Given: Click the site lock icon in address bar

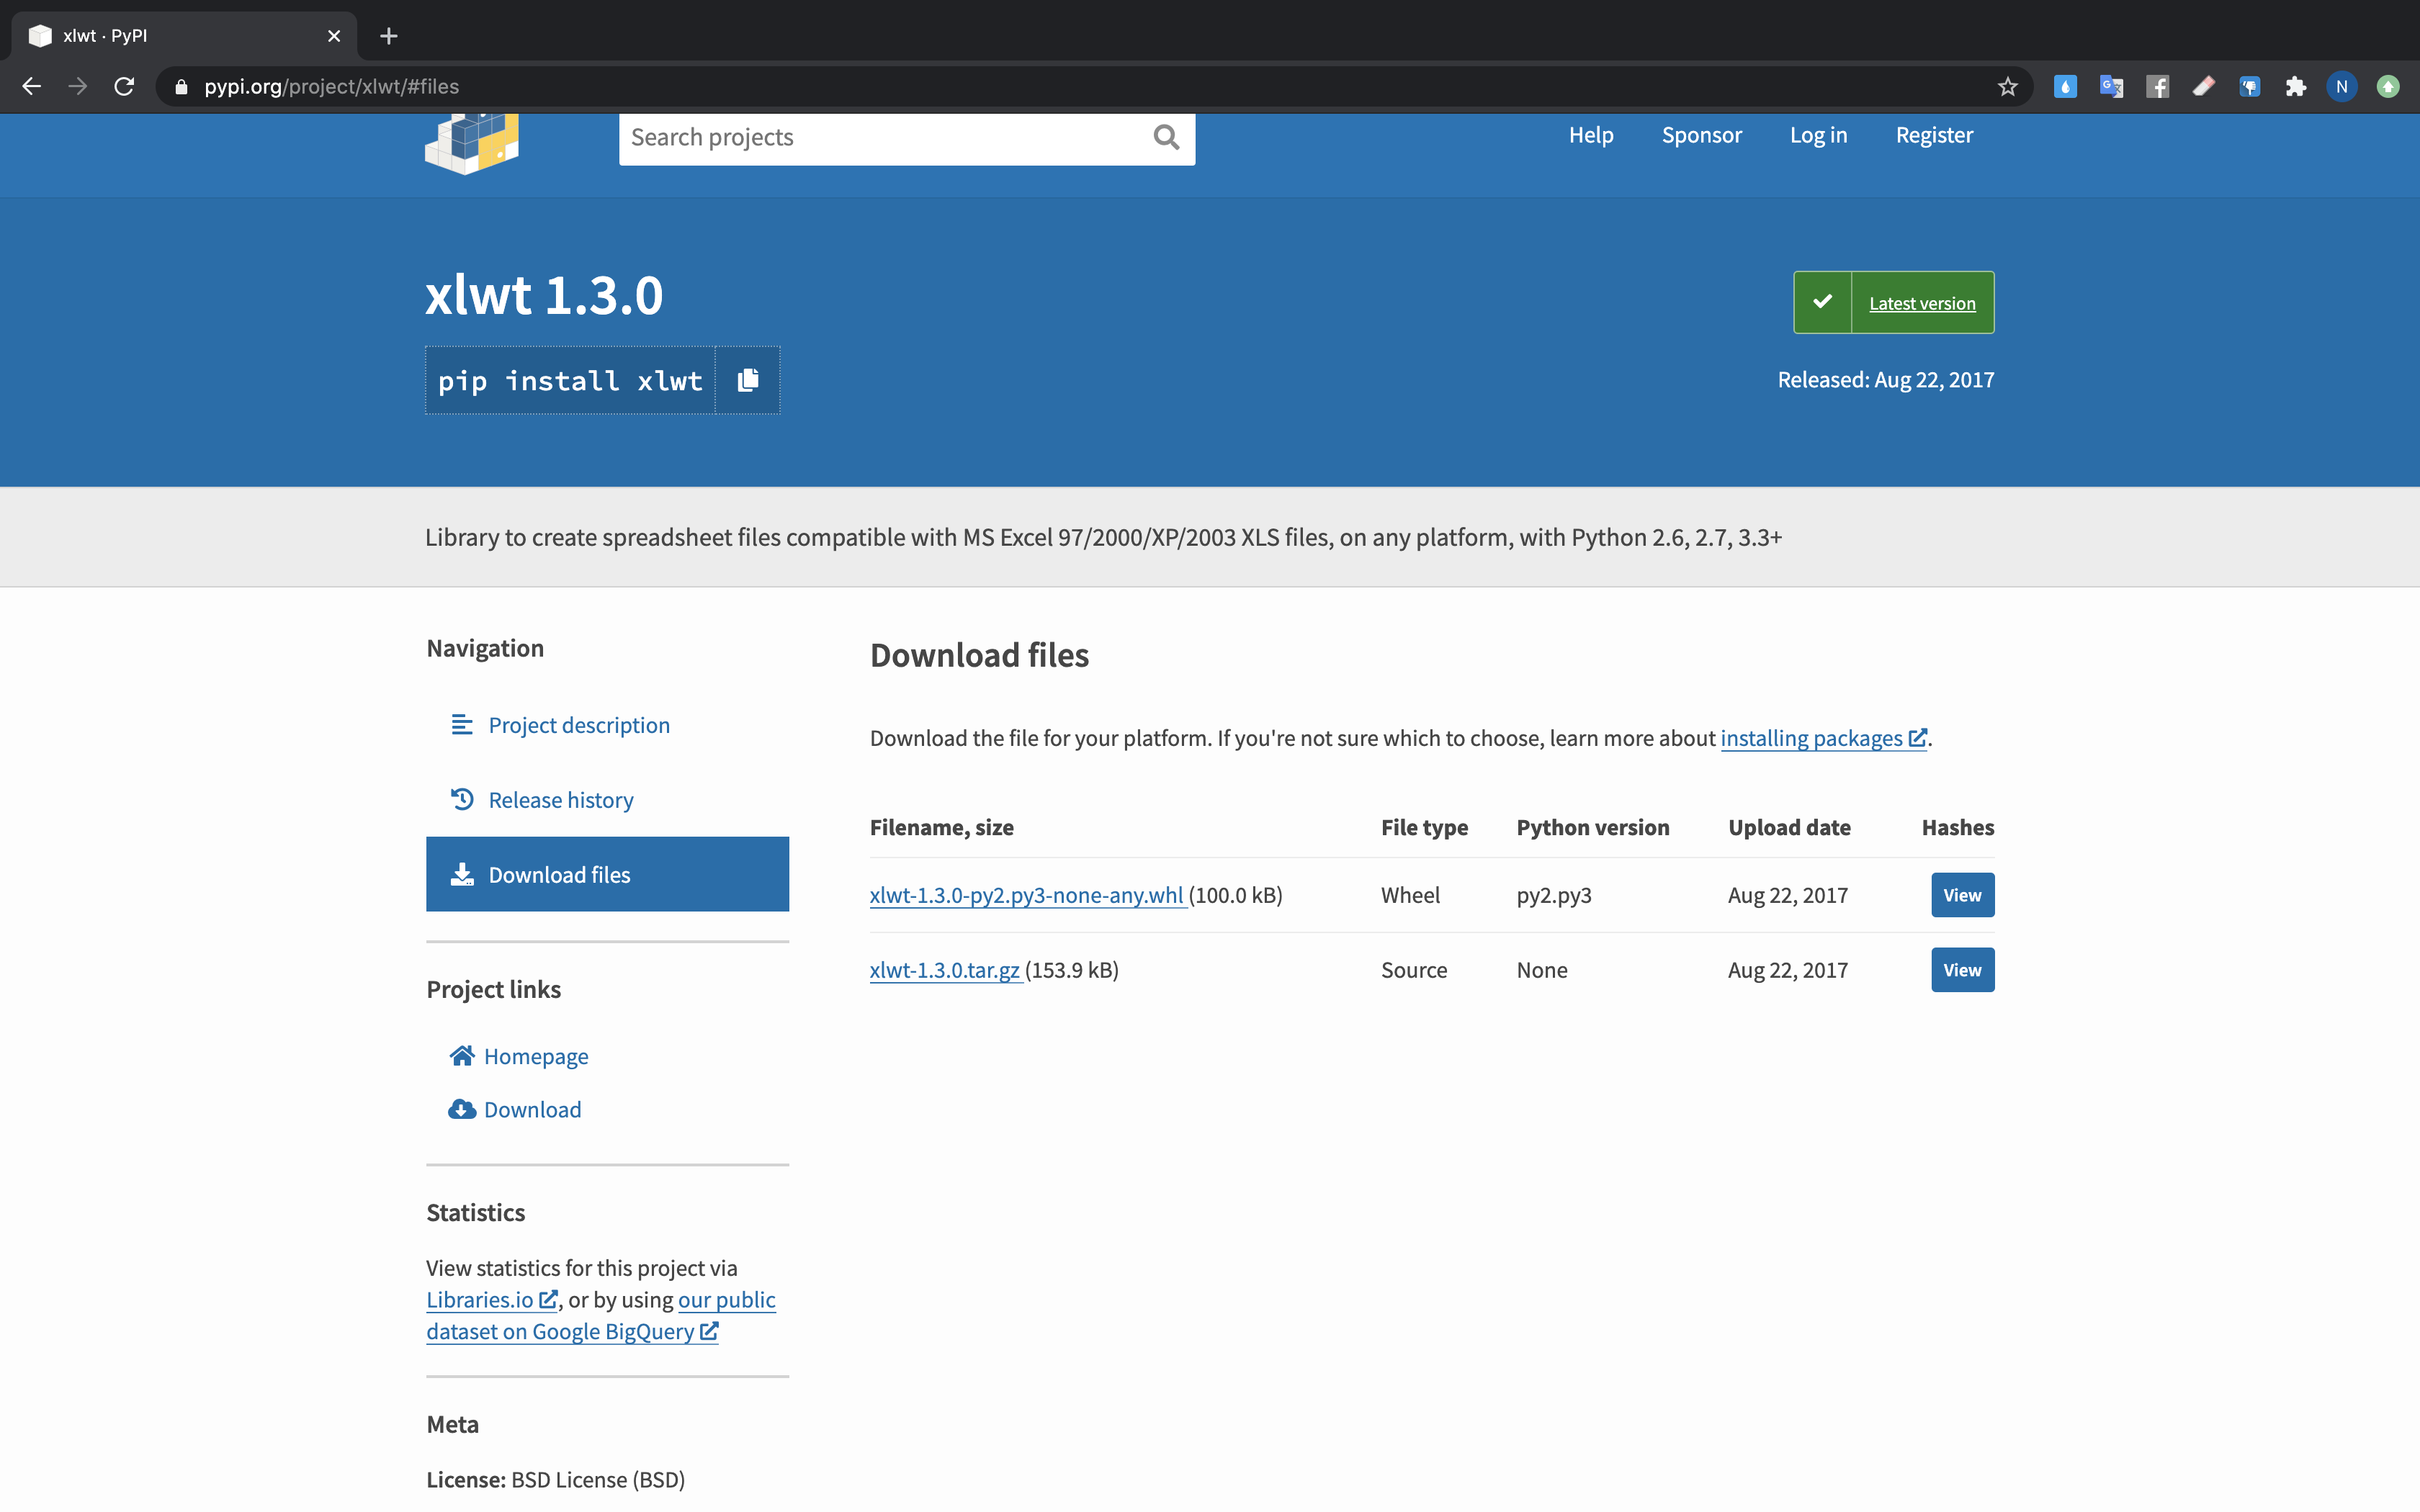Looking at the screenshot, I should (x=181, y=87).
